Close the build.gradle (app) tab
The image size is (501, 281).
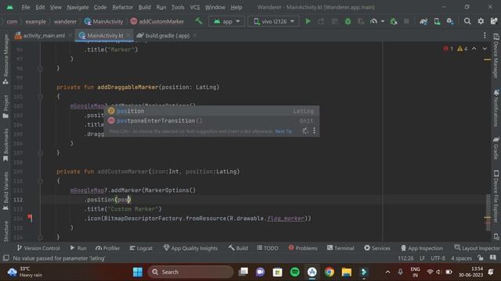coord(195,35)
